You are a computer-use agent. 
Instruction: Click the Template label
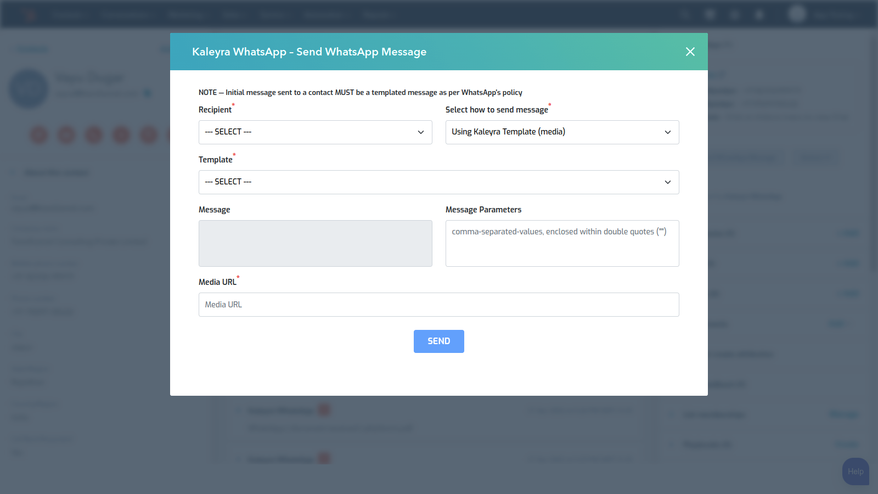click(x=216, y=160)
